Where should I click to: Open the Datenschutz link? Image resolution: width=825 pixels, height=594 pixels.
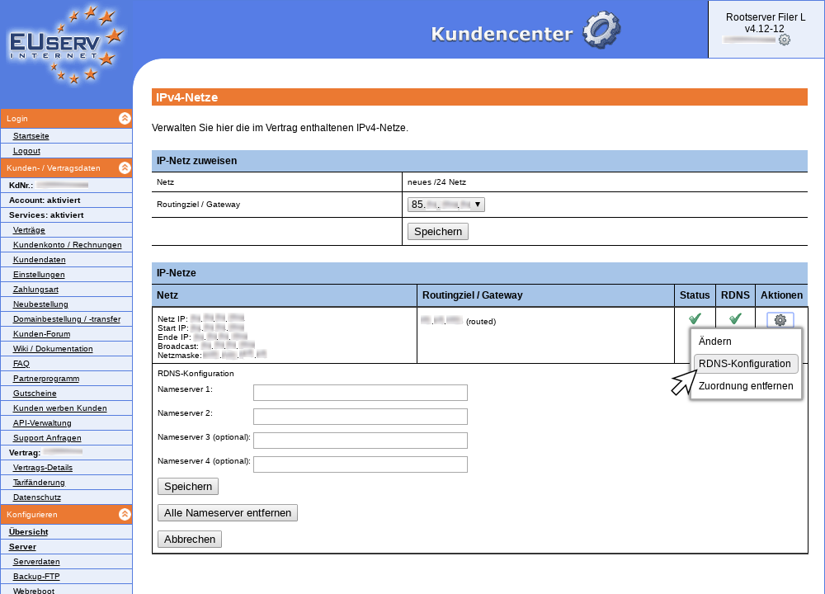pos(37,497)
